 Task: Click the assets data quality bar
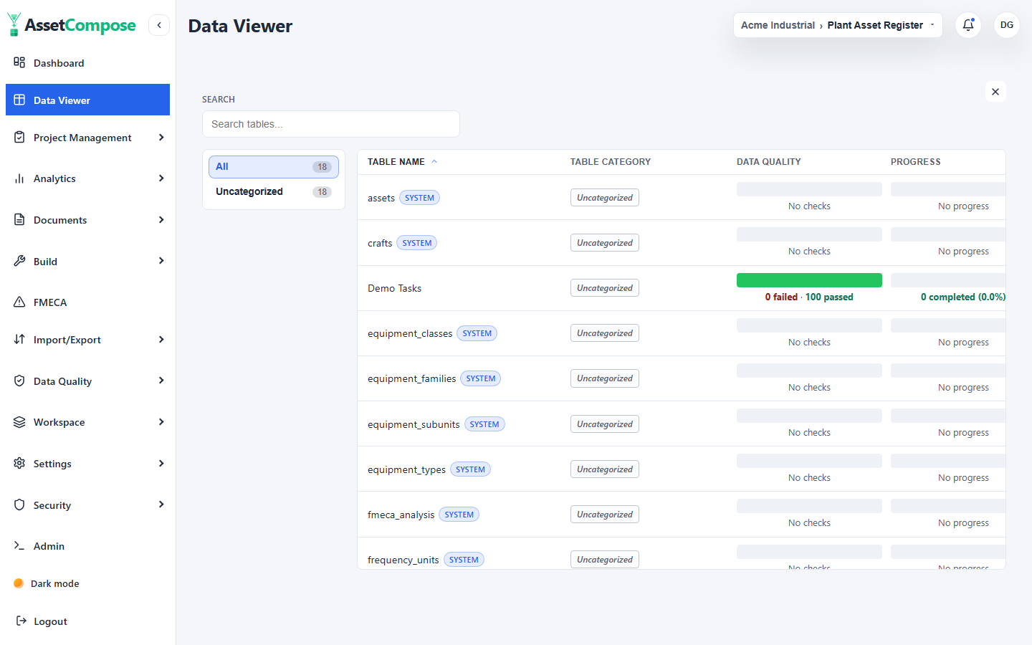pyautogui.click(x=809, y=189)
